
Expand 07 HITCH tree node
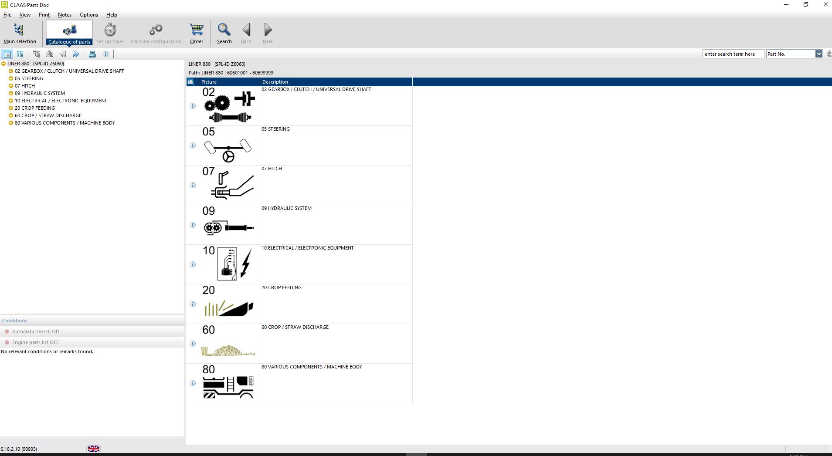tap(11, 86)
